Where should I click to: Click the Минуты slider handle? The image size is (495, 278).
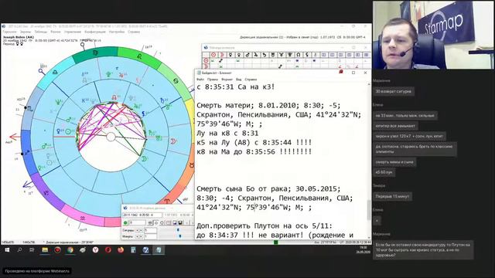180,236
